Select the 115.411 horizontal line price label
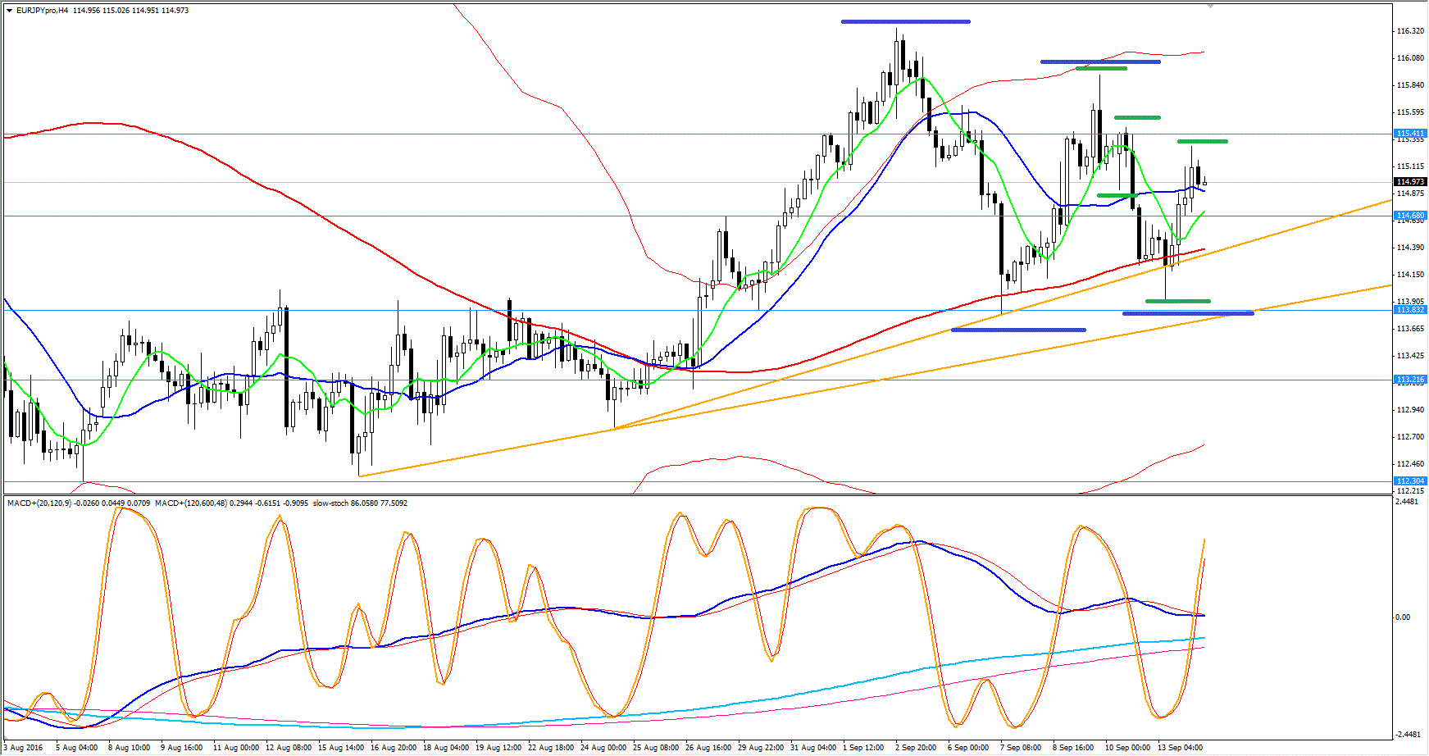1429x756 pixels. click(x=1410, y=133)
